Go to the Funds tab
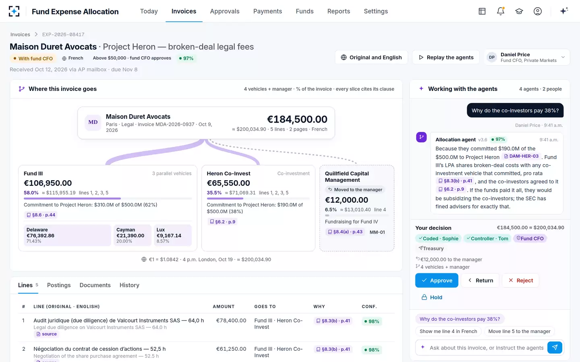The height and width of the screenshot is (362, 580). pos(304,11)
